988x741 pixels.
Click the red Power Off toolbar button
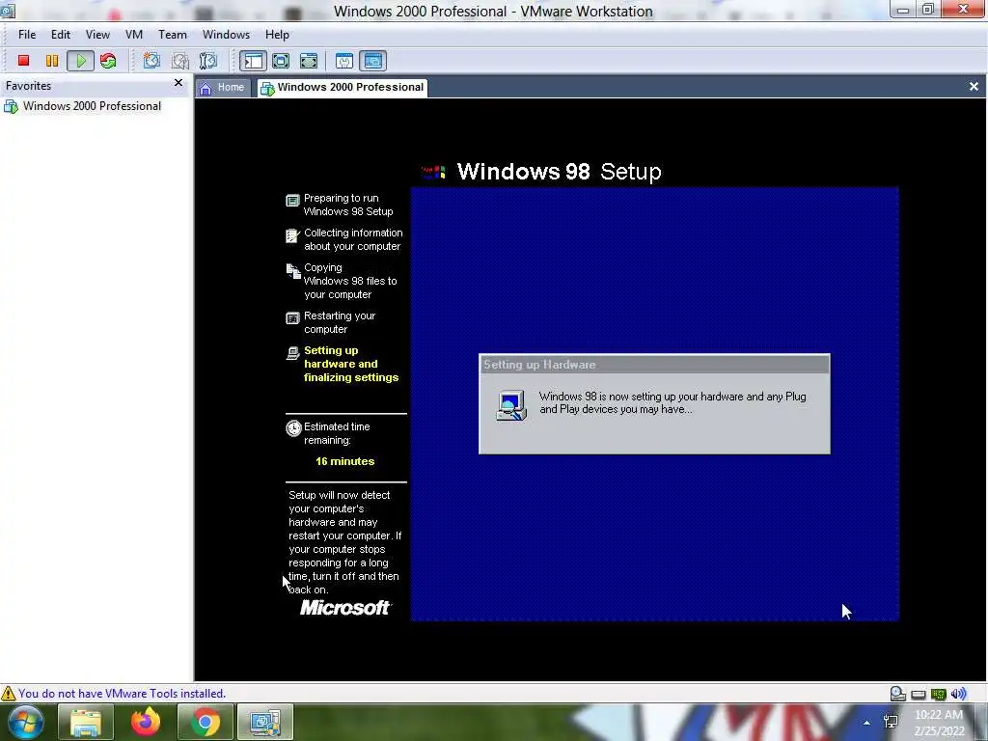(24, 61)
